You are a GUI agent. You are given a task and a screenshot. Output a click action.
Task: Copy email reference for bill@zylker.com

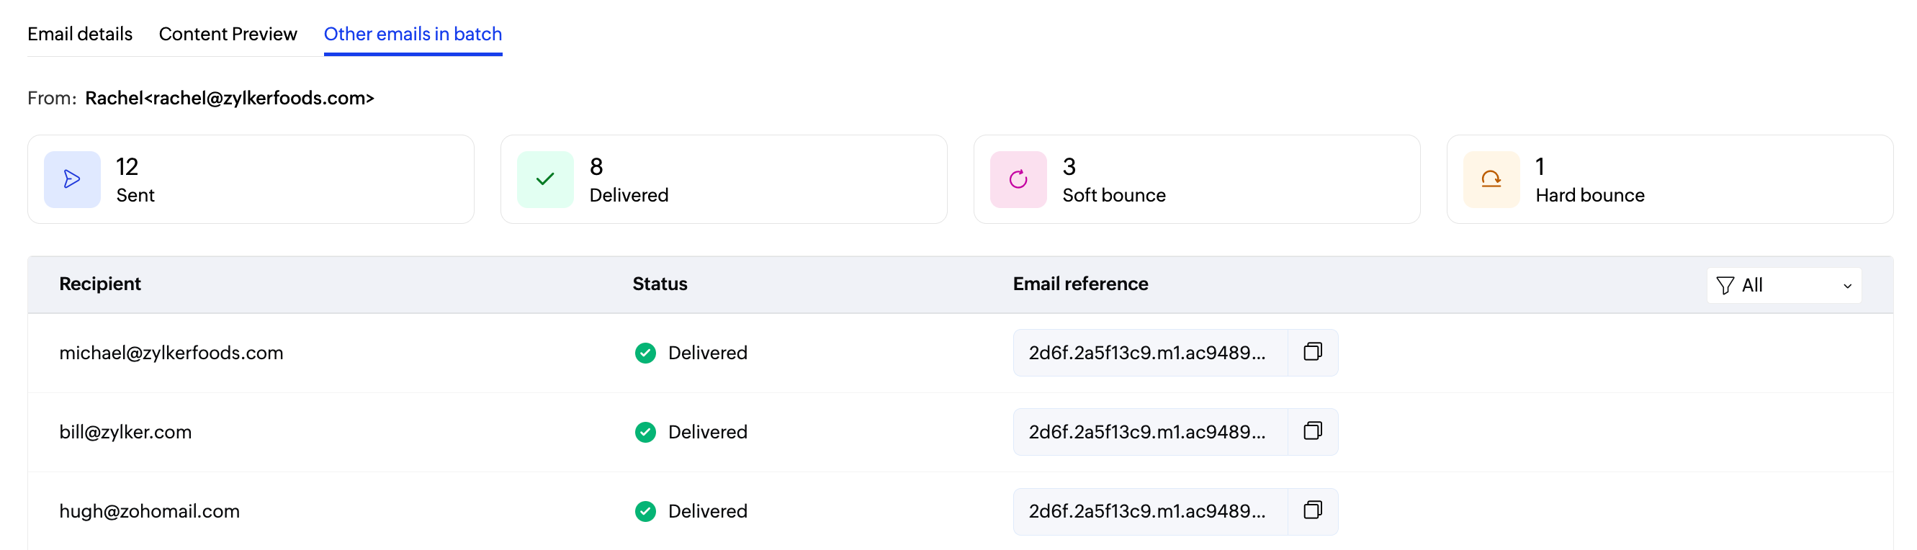pyautogui.click(x=1313, y=431)
